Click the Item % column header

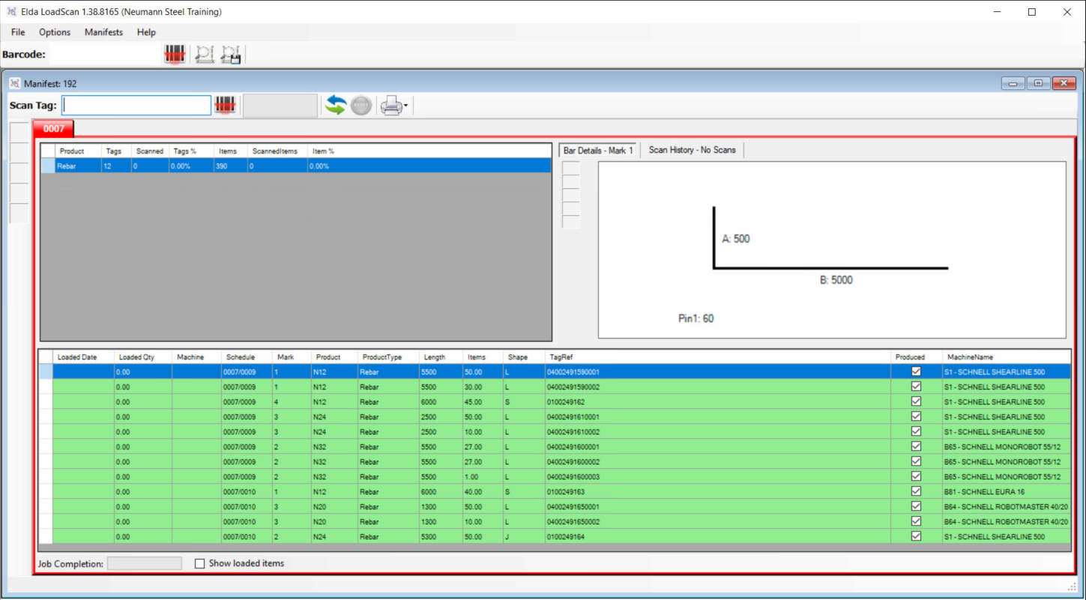(429, 151)
